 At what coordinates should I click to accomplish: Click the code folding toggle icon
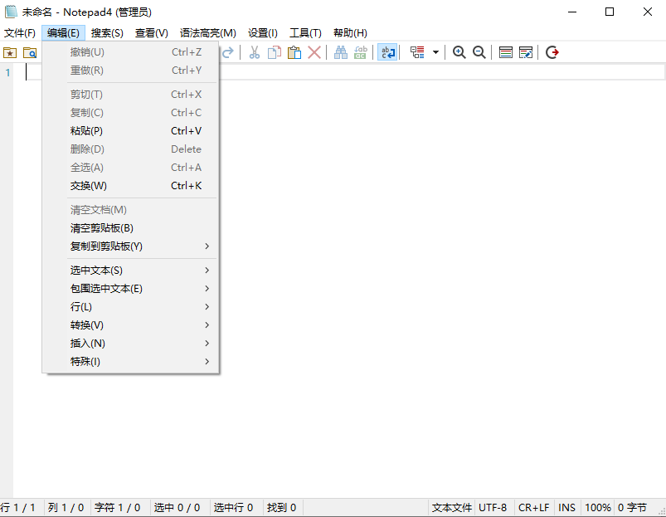pos(417,52)
